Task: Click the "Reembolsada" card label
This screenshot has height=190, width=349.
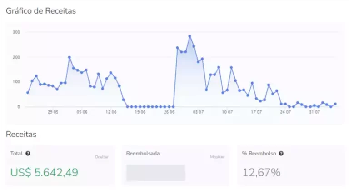Action: coord(143,154)
